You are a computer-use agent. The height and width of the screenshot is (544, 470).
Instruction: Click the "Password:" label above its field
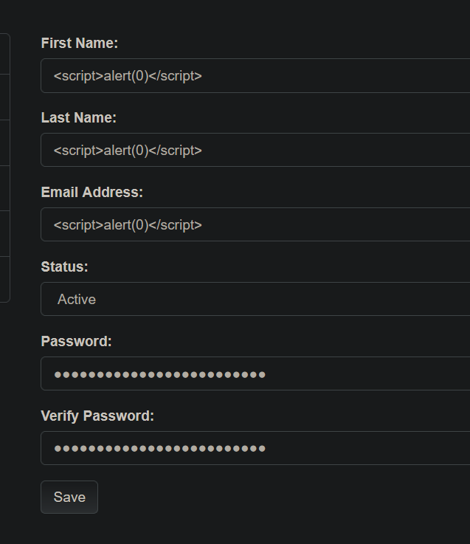tap(77, 341)
